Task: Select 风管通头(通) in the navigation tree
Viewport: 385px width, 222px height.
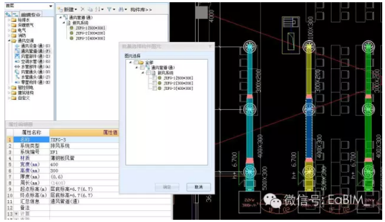Action: (x=32, y=72)
